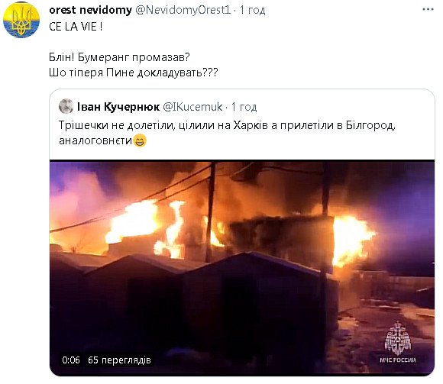This screenshot has height=384, width=443.
Task: Open orest nevidomy's trident profile avatar
Action: click(x=21, y=20)
